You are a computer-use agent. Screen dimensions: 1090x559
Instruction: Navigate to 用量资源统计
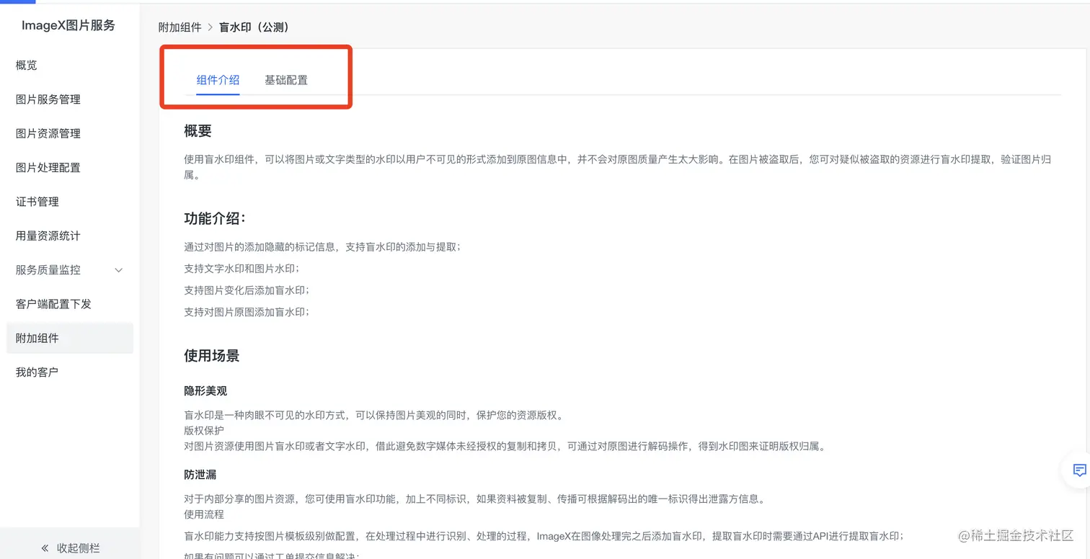[48, 236]
